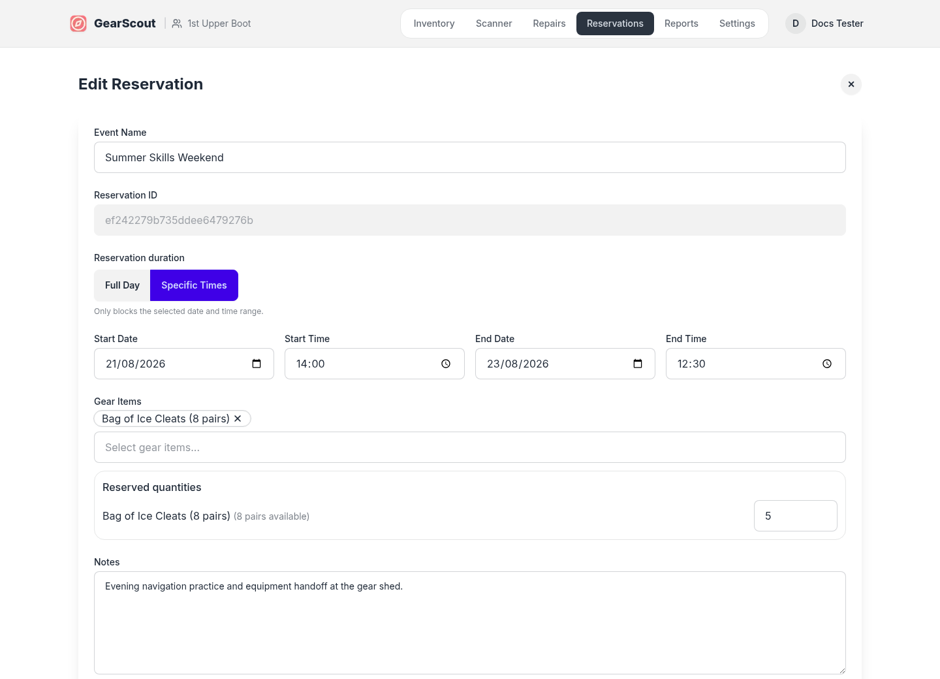Viewport: 940px width, 679px height.
Task: Open the End Time clock picker icon
Action: 827,364
